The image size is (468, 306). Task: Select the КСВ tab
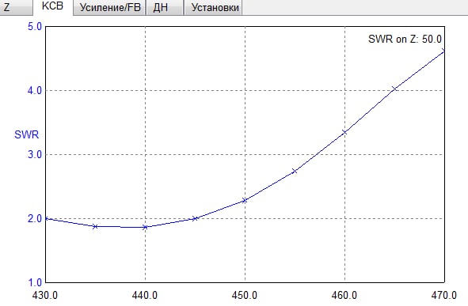[x=52, y=6]
